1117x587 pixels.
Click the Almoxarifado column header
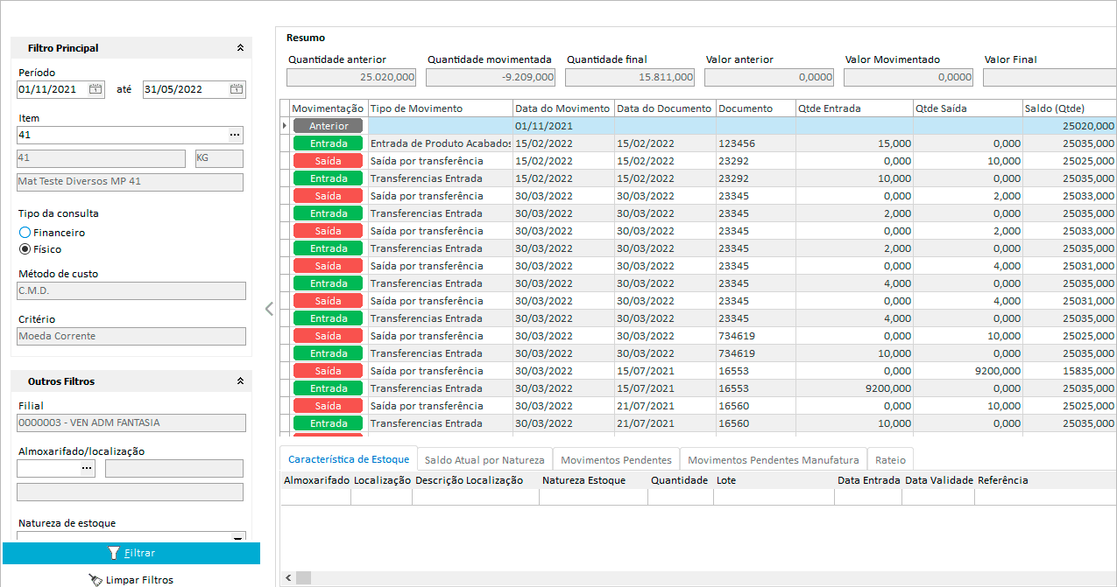click(316, 480)
